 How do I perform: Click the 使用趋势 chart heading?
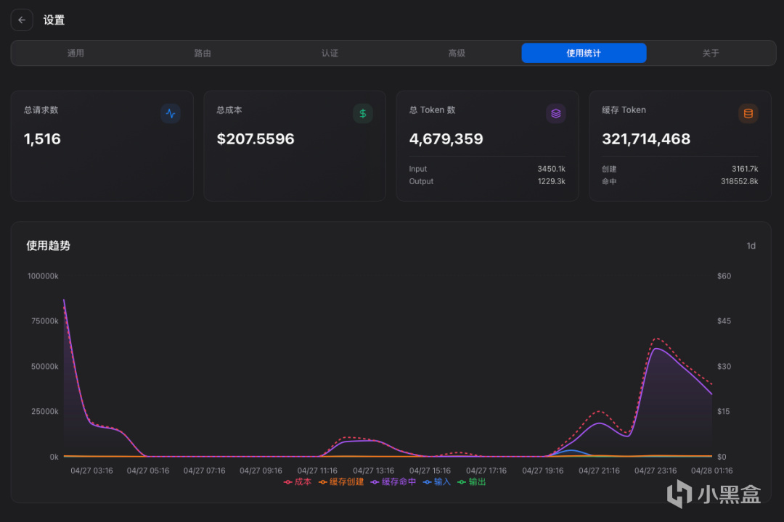[48, 246]
